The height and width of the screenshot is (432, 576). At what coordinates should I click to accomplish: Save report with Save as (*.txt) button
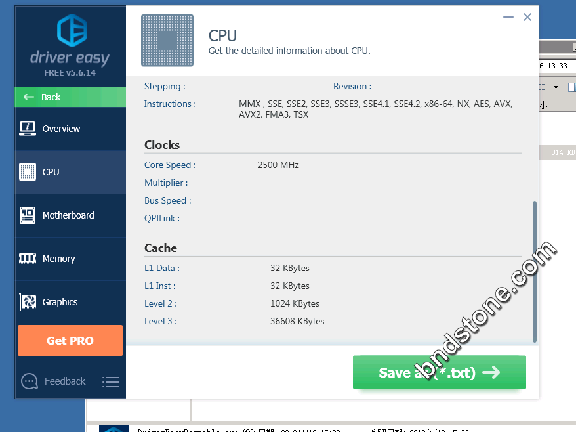(439, 373)
